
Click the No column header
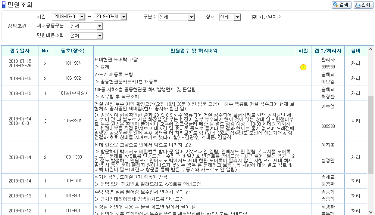point(45,51)
